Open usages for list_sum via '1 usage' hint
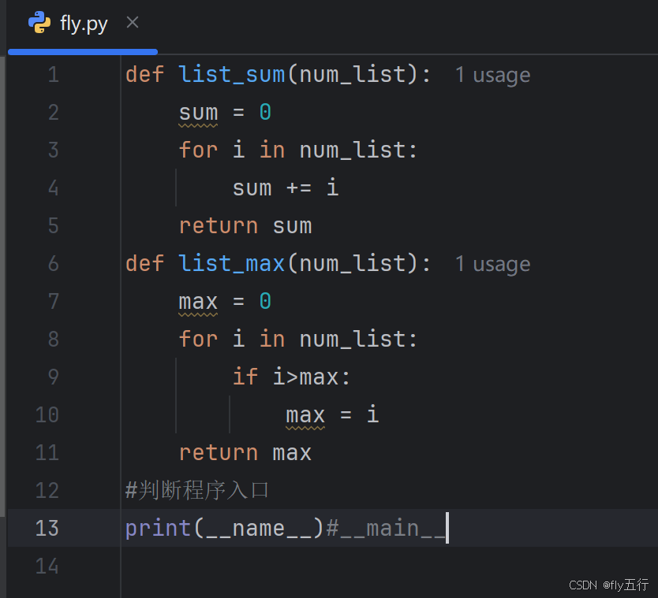This screenshot has width=658, height=598. pos(492,74)
